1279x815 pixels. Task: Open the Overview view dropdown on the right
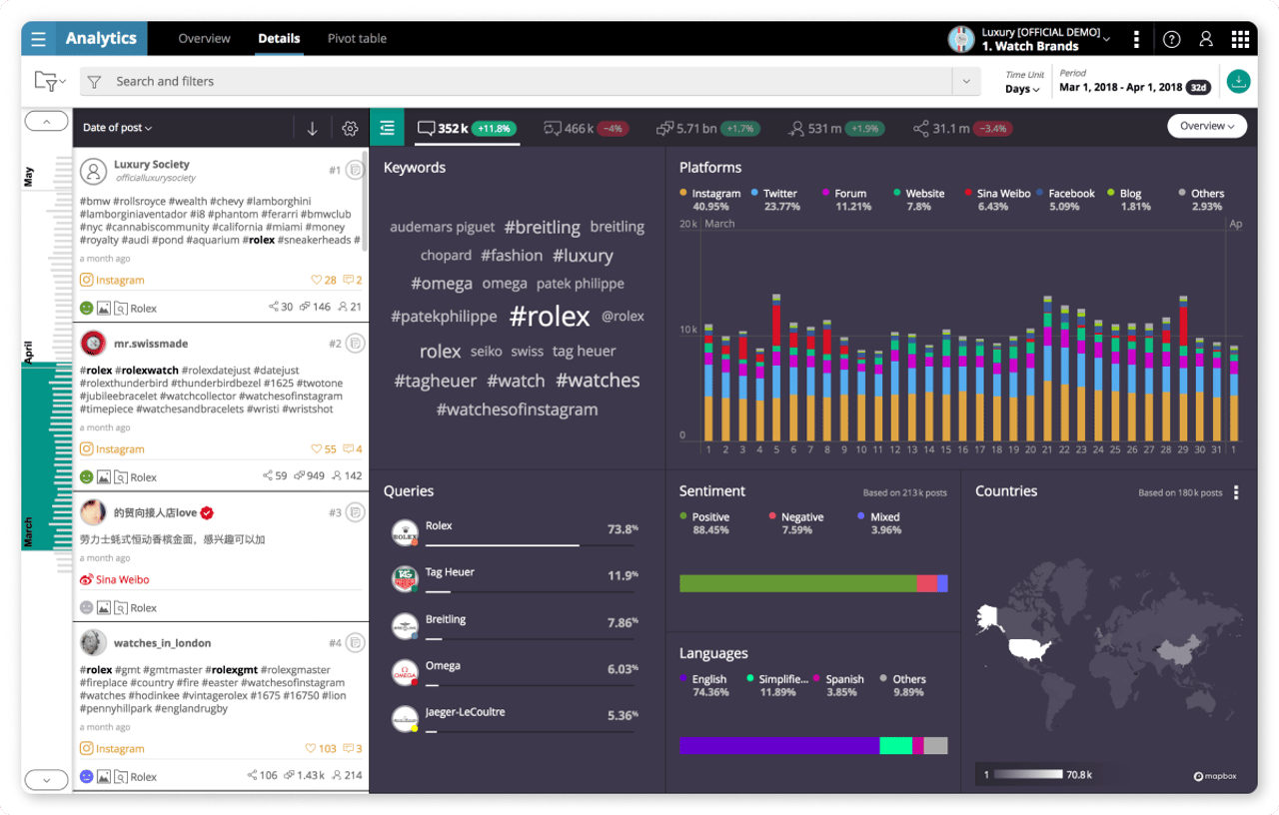tap(1207, 126)
